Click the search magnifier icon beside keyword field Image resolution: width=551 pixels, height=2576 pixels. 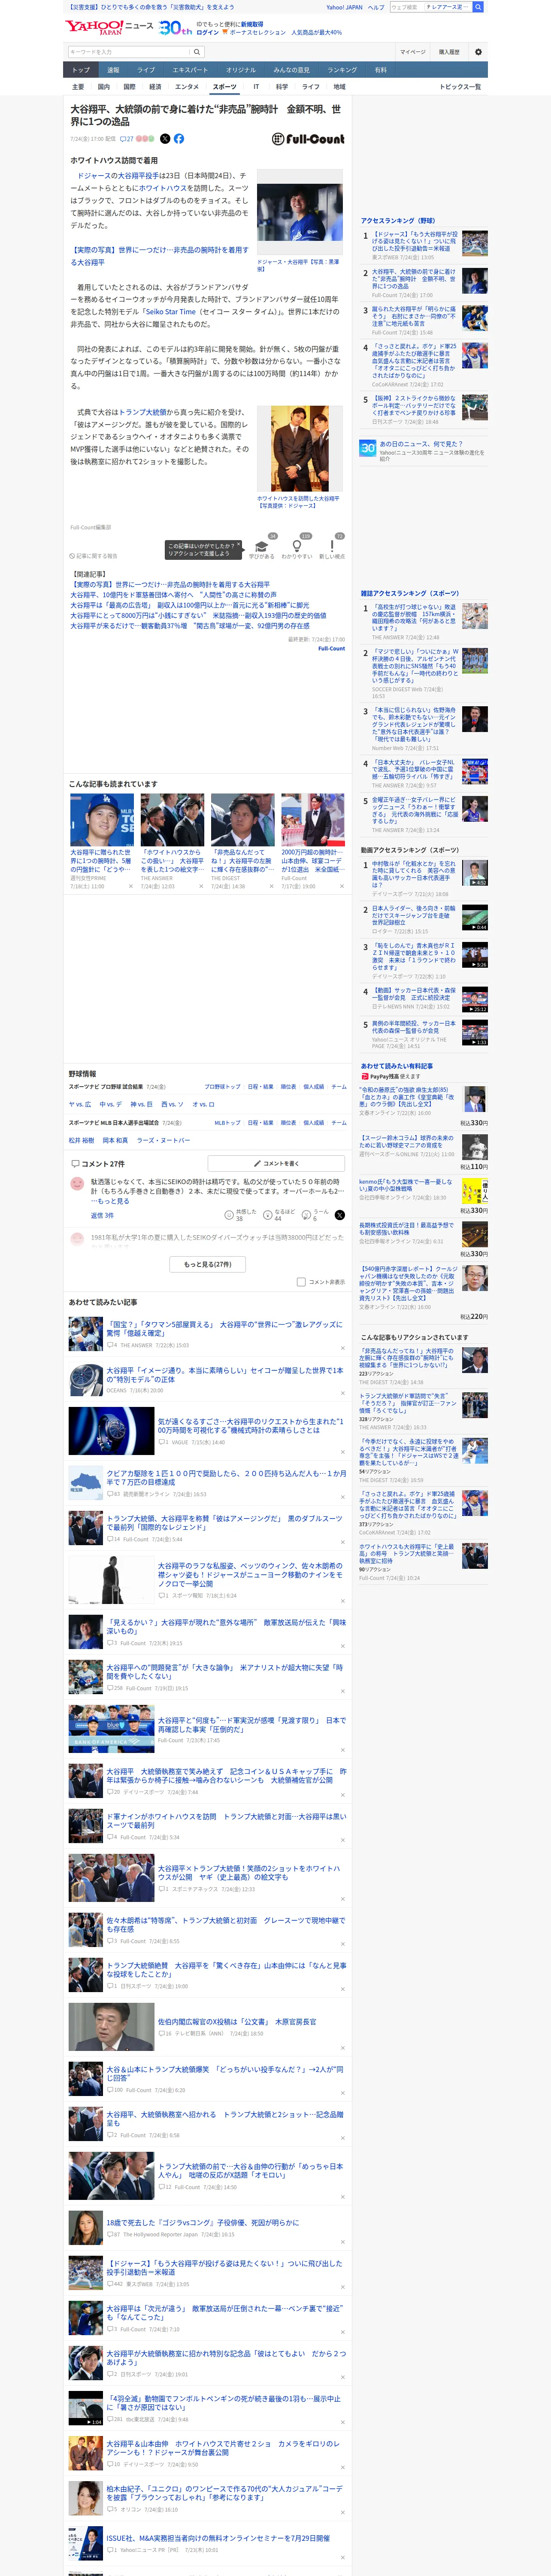pyautogui.click(x=197, y=52)
